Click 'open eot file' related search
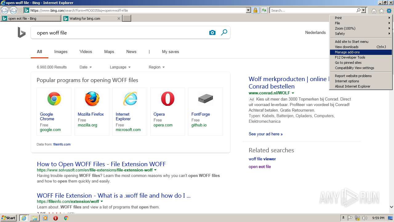 coord(260,167)
